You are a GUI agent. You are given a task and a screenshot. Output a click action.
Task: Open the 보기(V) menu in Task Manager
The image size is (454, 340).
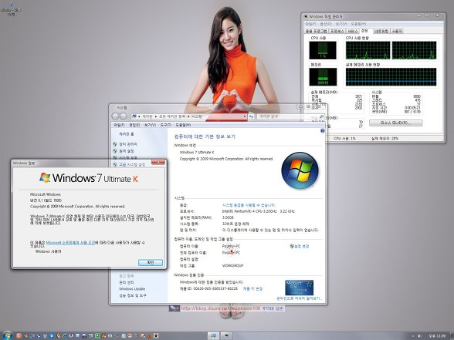(x=341, y=24)
